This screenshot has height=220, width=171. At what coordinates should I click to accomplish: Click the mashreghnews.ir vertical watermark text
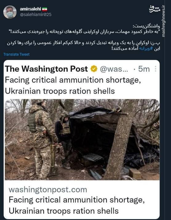[x=163, y=21]
